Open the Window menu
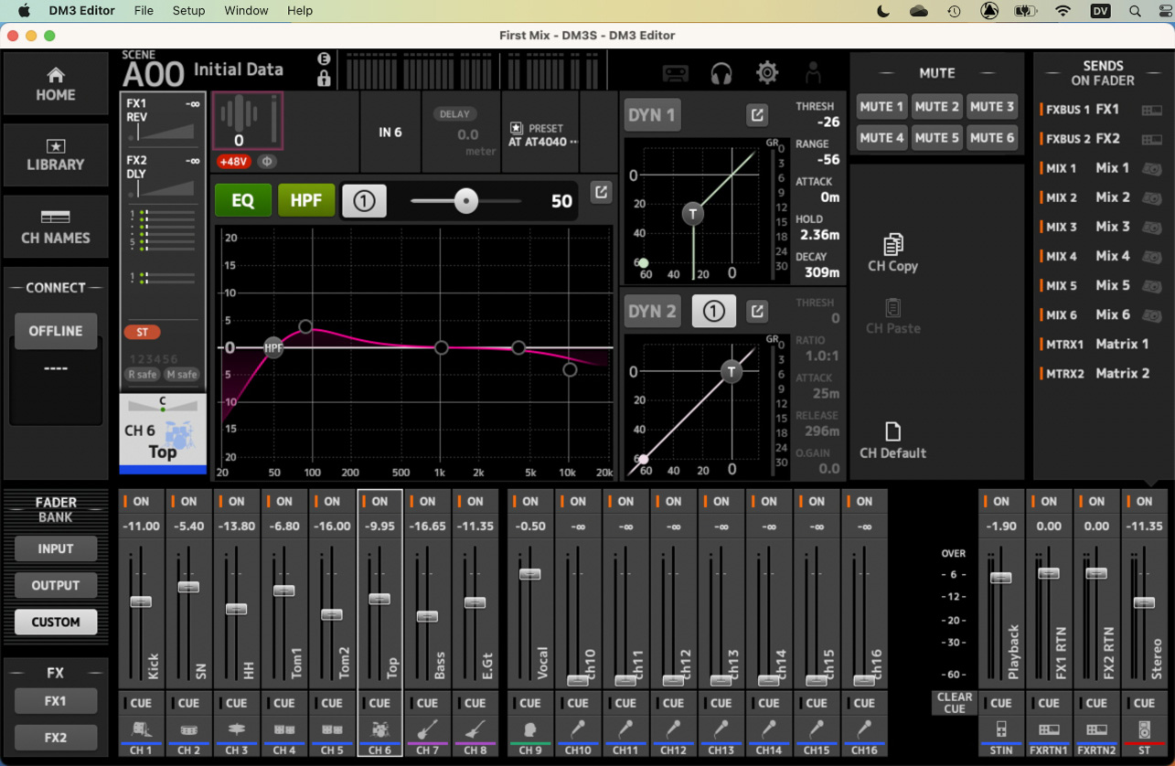The height and width of the screenshot is (766, 1175). (246, 11)
